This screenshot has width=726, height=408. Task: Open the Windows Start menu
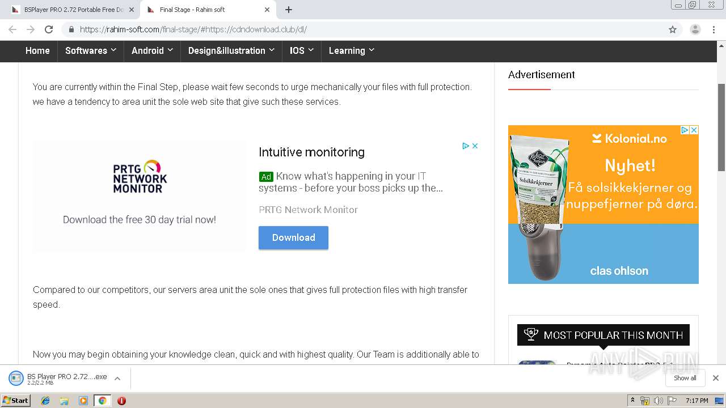point(16,400)
